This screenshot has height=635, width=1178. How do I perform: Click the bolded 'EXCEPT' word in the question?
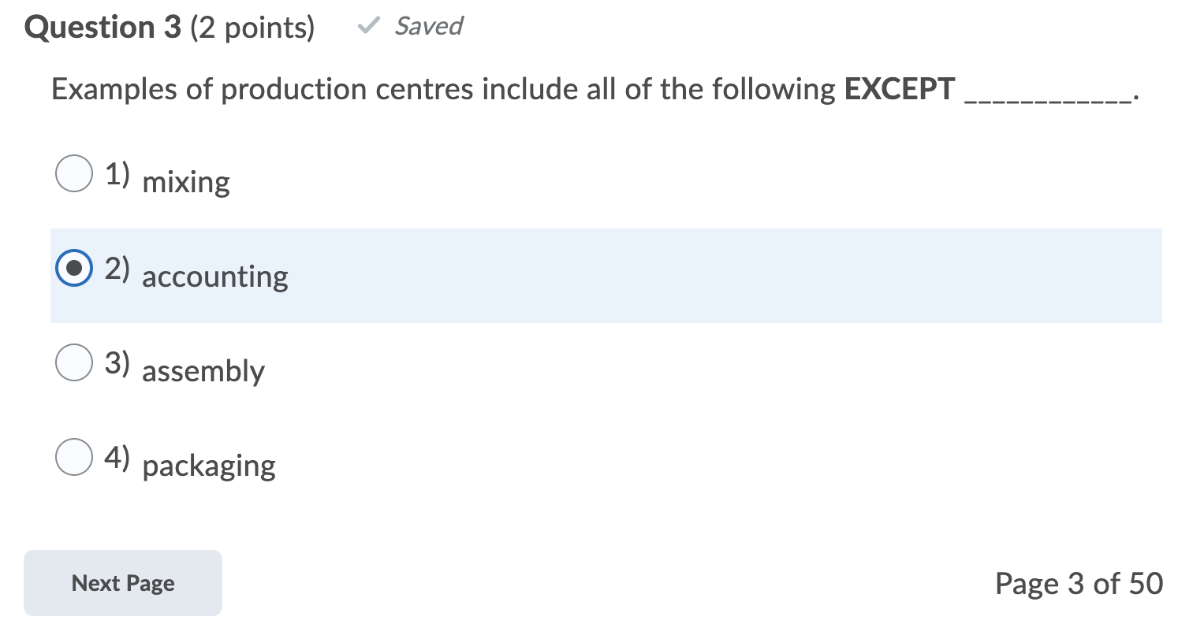point(897,89)
